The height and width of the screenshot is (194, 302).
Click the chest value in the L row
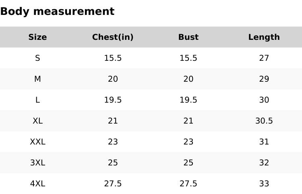click(x=113, y=100)
